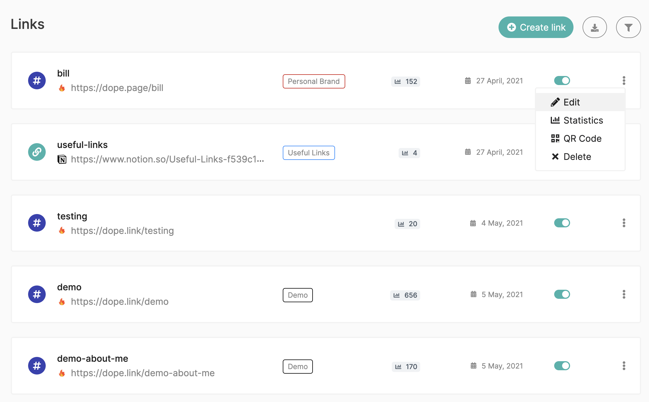Click the Notion favicon beside useful-links URL

coord(62,159)
